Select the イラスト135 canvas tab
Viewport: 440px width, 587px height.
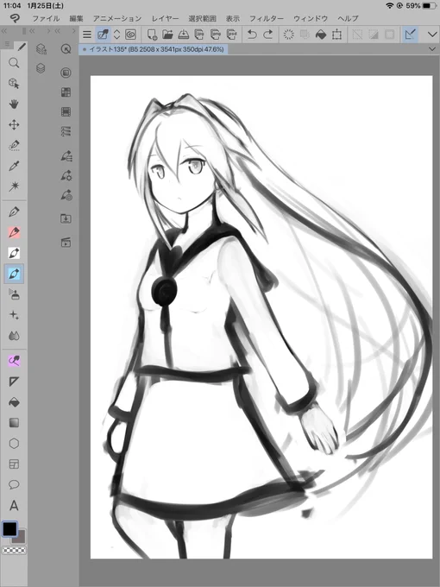click(x=153, y=49)
